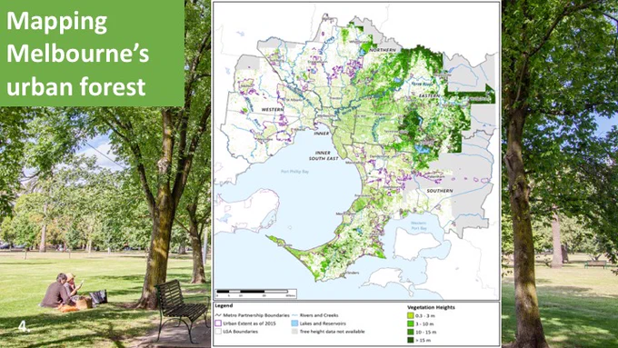The height and width of the screenshot is (348, 618).
Task: Click the 'Mapping Melbourne's urban forest' title
Action: pos(78,54)
